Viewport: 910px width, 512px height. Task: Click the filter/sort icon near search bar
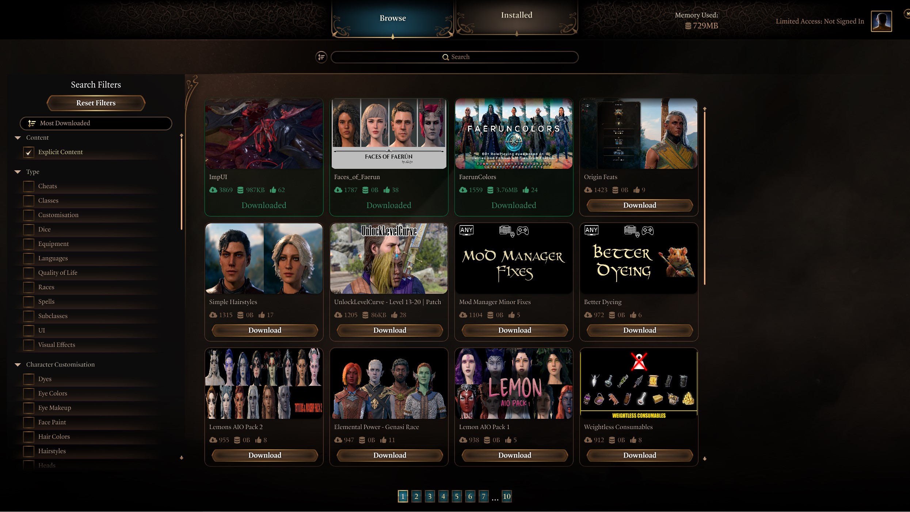pos(322,57)
